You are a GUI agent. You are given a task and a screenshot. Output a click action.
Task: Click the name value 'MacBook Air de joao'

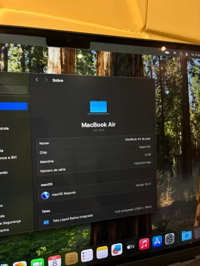[x=138, y=139]
